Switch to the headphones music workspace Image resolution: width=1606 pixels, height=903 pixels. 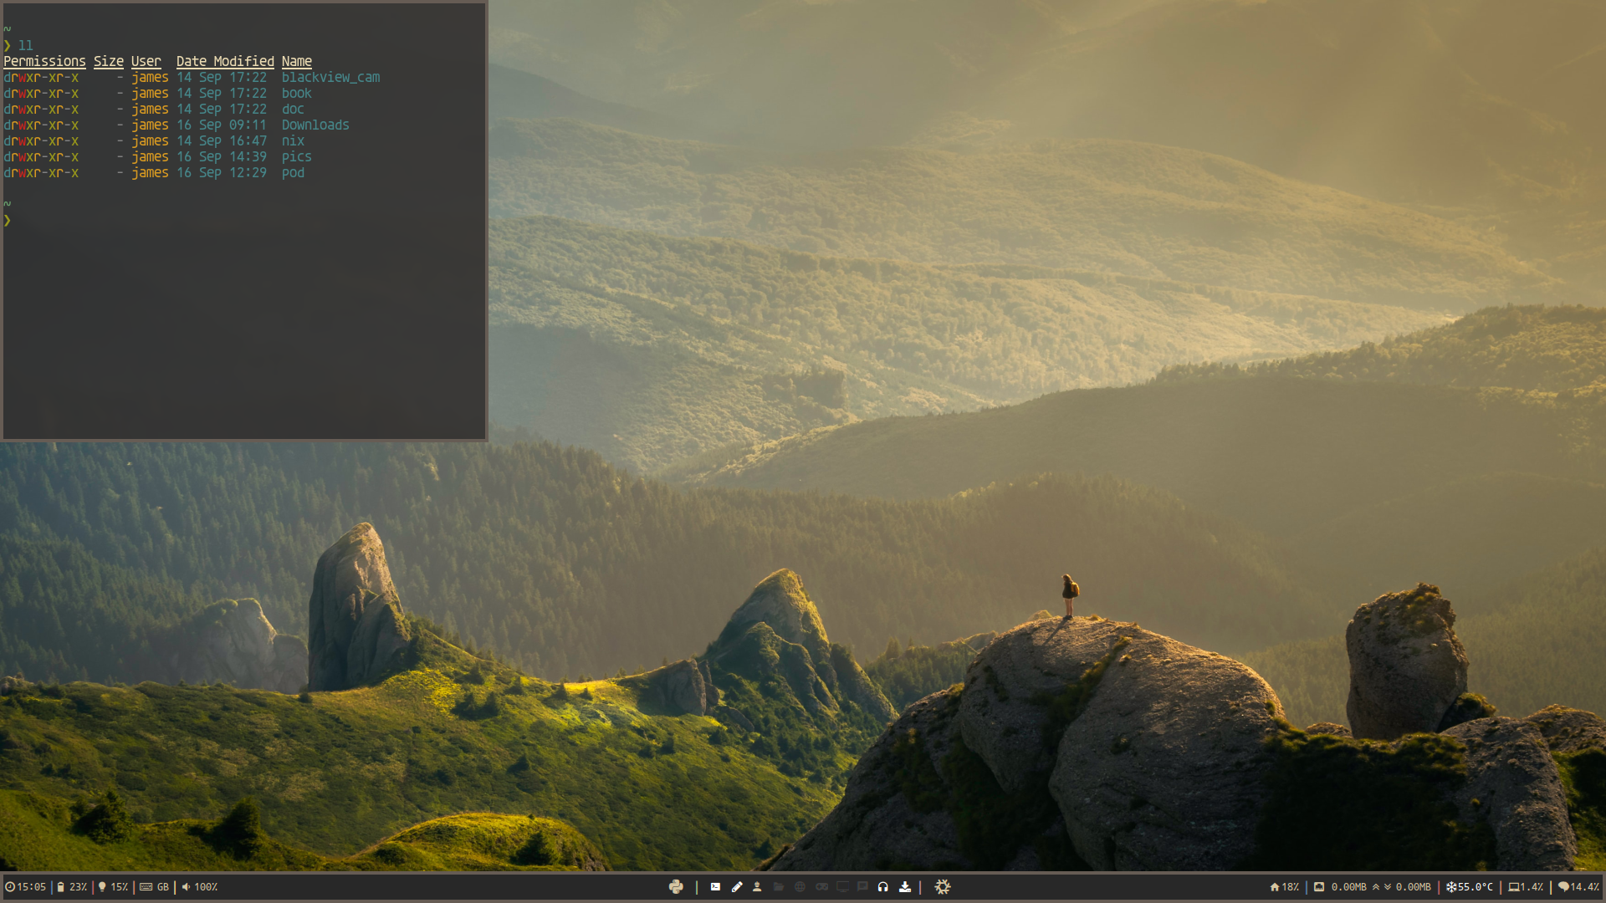click(x=883, y=887)
